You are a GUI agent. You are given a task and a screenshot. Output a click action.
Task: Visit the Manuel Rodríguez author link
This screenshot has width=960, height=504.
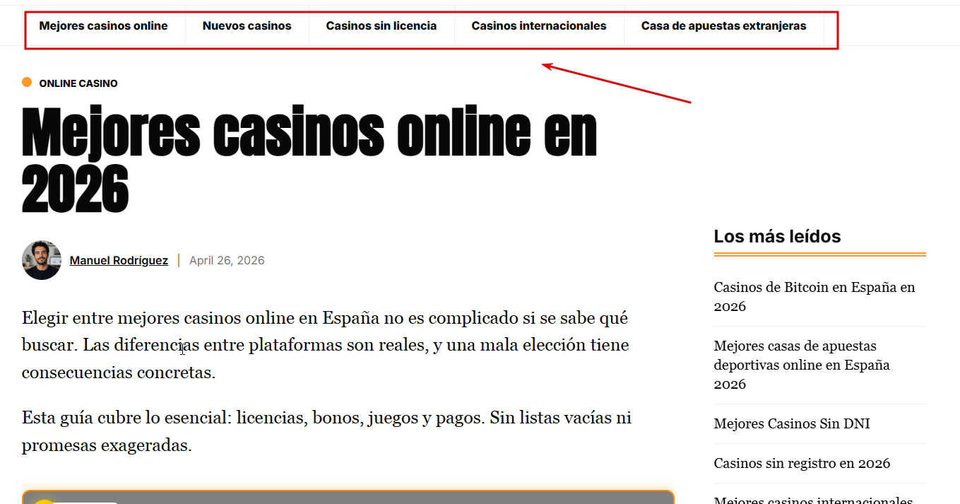pyautogui.click(x=119, y=260)
